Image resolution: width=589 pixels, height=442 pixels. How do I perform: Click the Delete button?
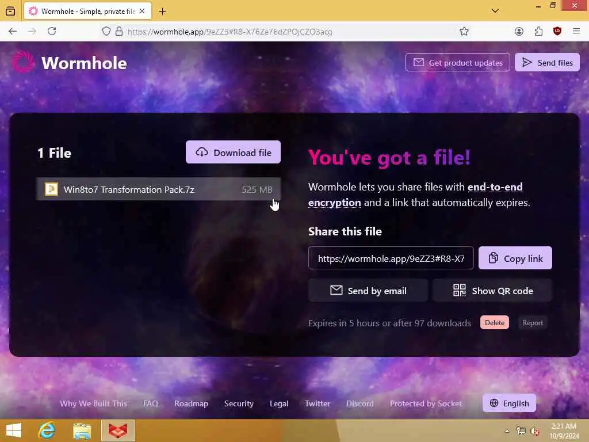pyautogui.click(x=495, y=322)
